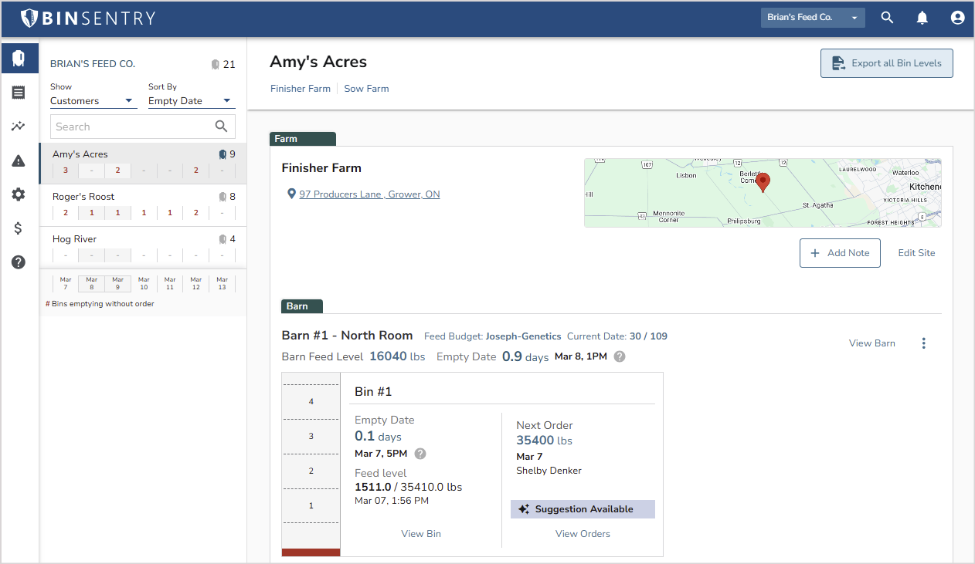Click the magnifier icon in customer search box
This screenshot has height=564, width=975.
(221, 127)
